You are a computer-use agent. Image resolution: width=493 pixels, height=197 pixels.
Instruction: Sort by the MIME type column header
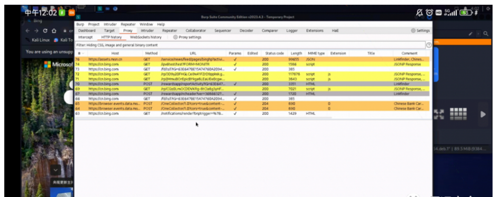pyautogui.click(x=316, y=53)
